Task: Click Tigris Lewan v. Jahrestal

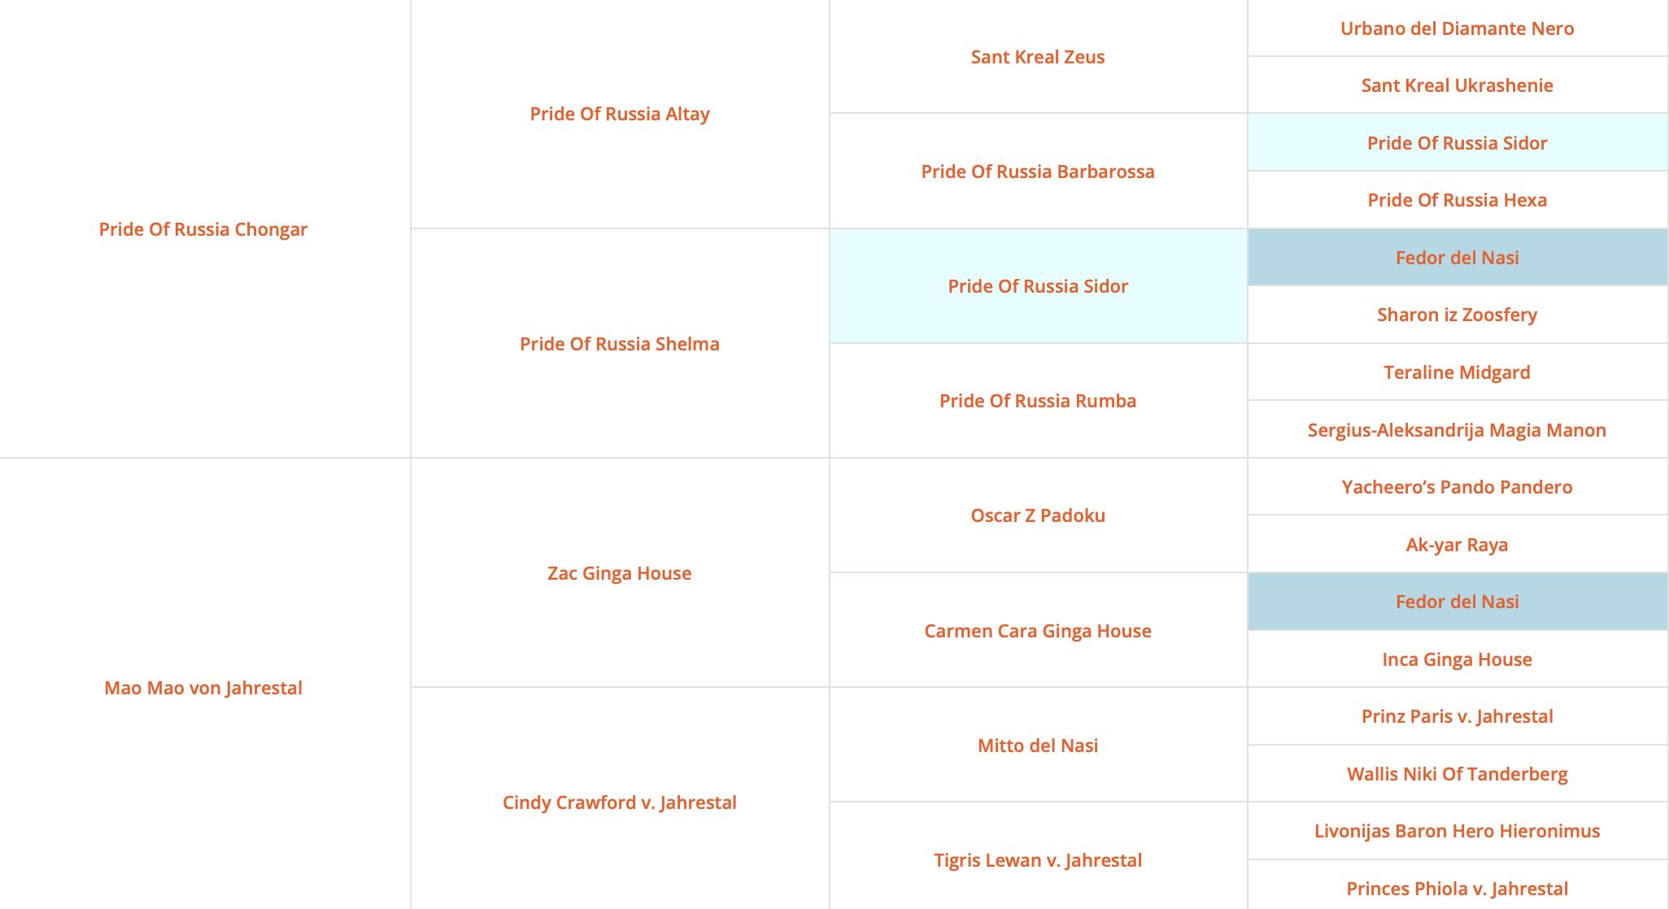Action: [x=1038, y=860]
